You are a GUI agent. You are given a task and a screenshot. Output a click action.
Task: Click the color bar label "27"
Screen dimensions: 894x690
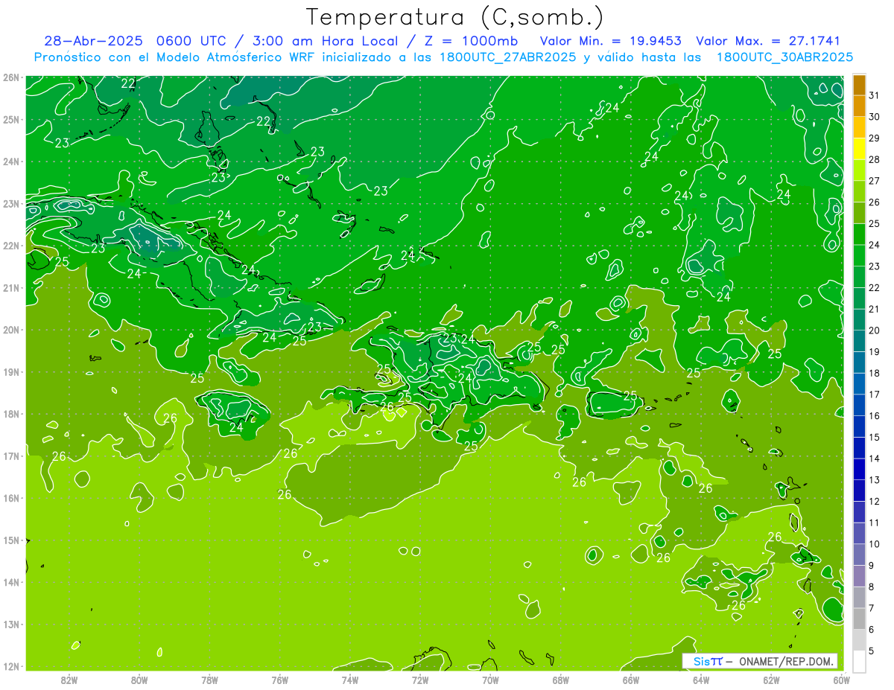point(875,181)
